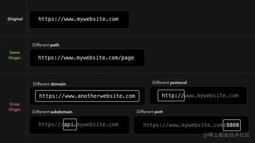Click dimmed mywebsite.com text after api.
This screenshot has height=143, width=255.
(x=98, y=125)
